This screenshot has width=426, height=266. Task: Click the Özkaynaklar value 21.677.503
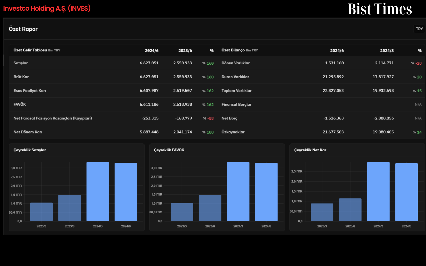pos(333,132)
